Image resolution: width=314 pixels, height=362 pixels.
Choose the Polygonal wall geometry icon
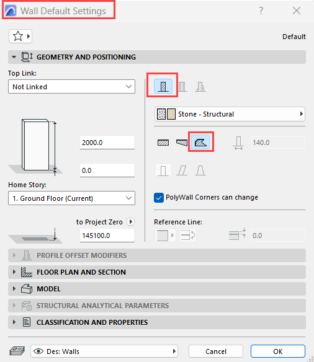[201, 142]
